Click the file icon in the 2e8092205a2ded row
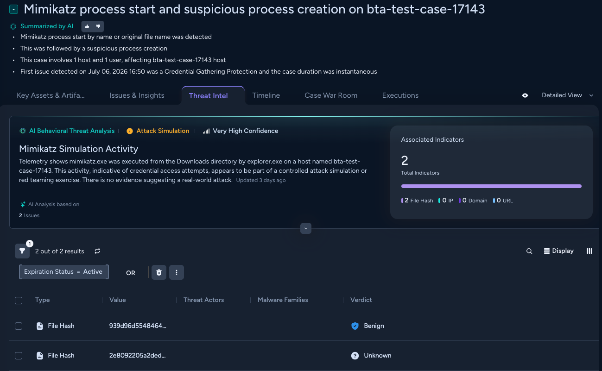The height and width of the screenshot is (371, 602). (40, 356)
